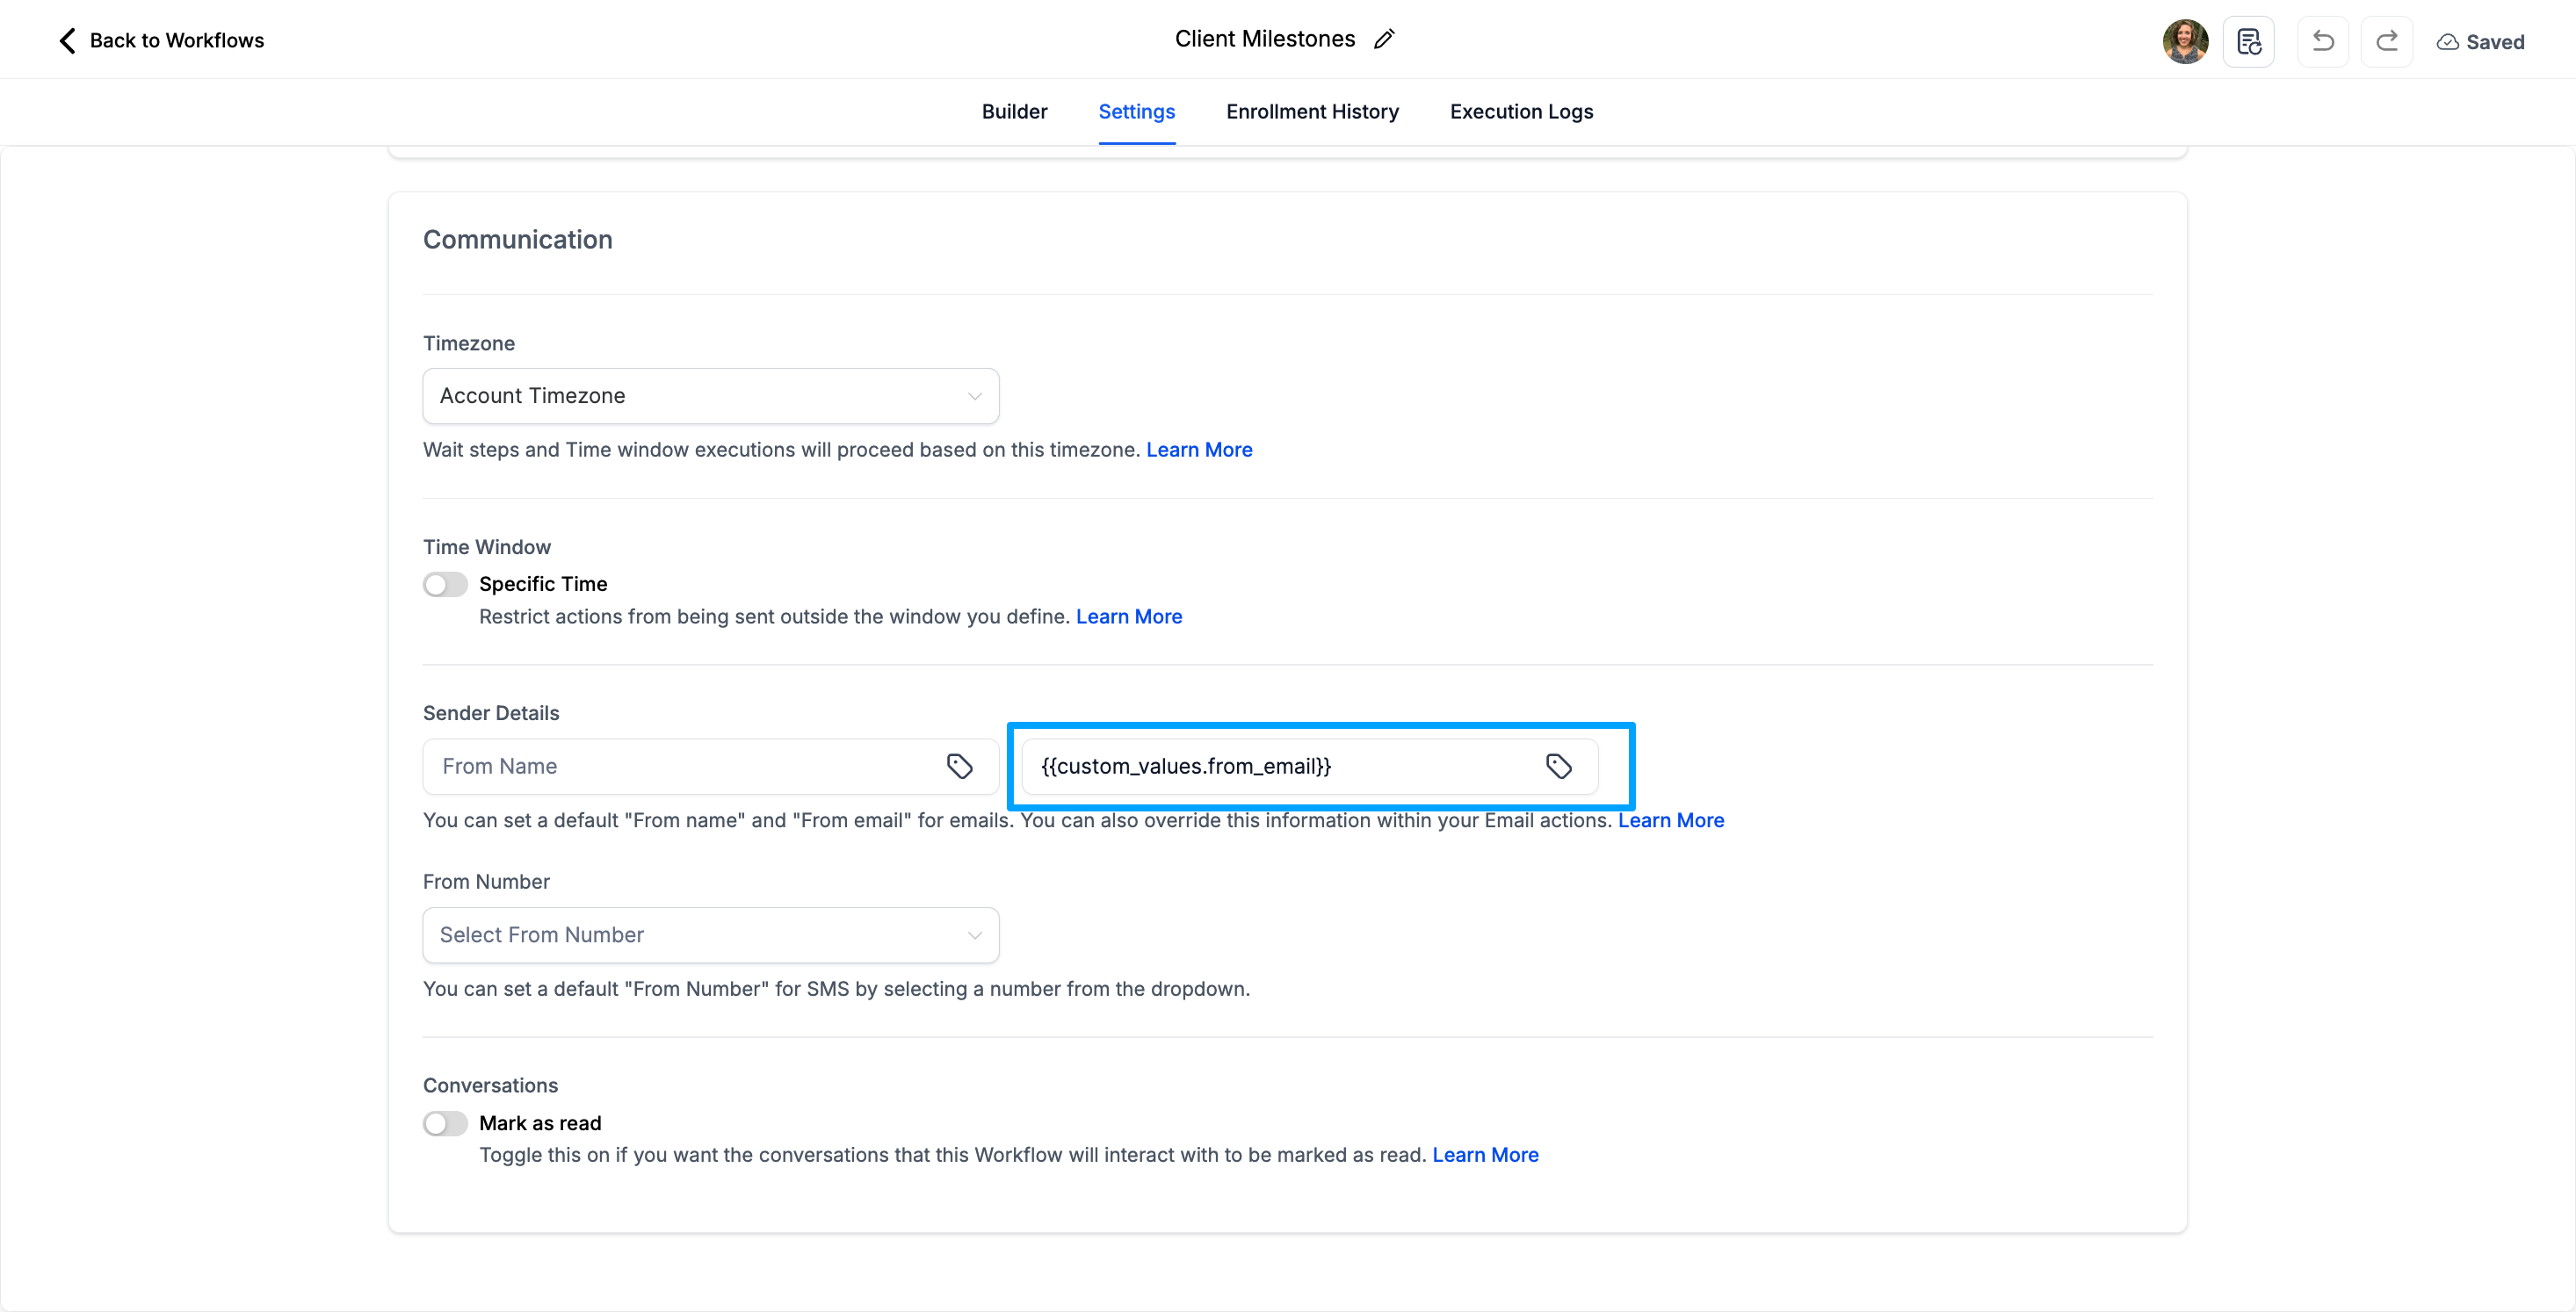Go to the Execution Logs tab
Image resolution: width=2576 pixels, height=1312 pixels.
pos(1521,112)
